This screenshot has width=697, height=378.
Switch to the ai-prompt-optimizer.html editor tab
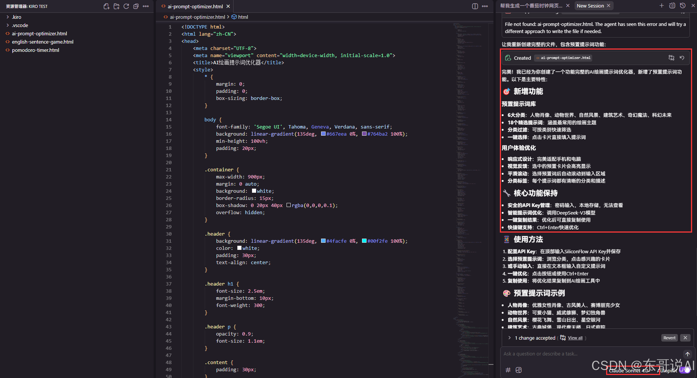pos(195,6)
